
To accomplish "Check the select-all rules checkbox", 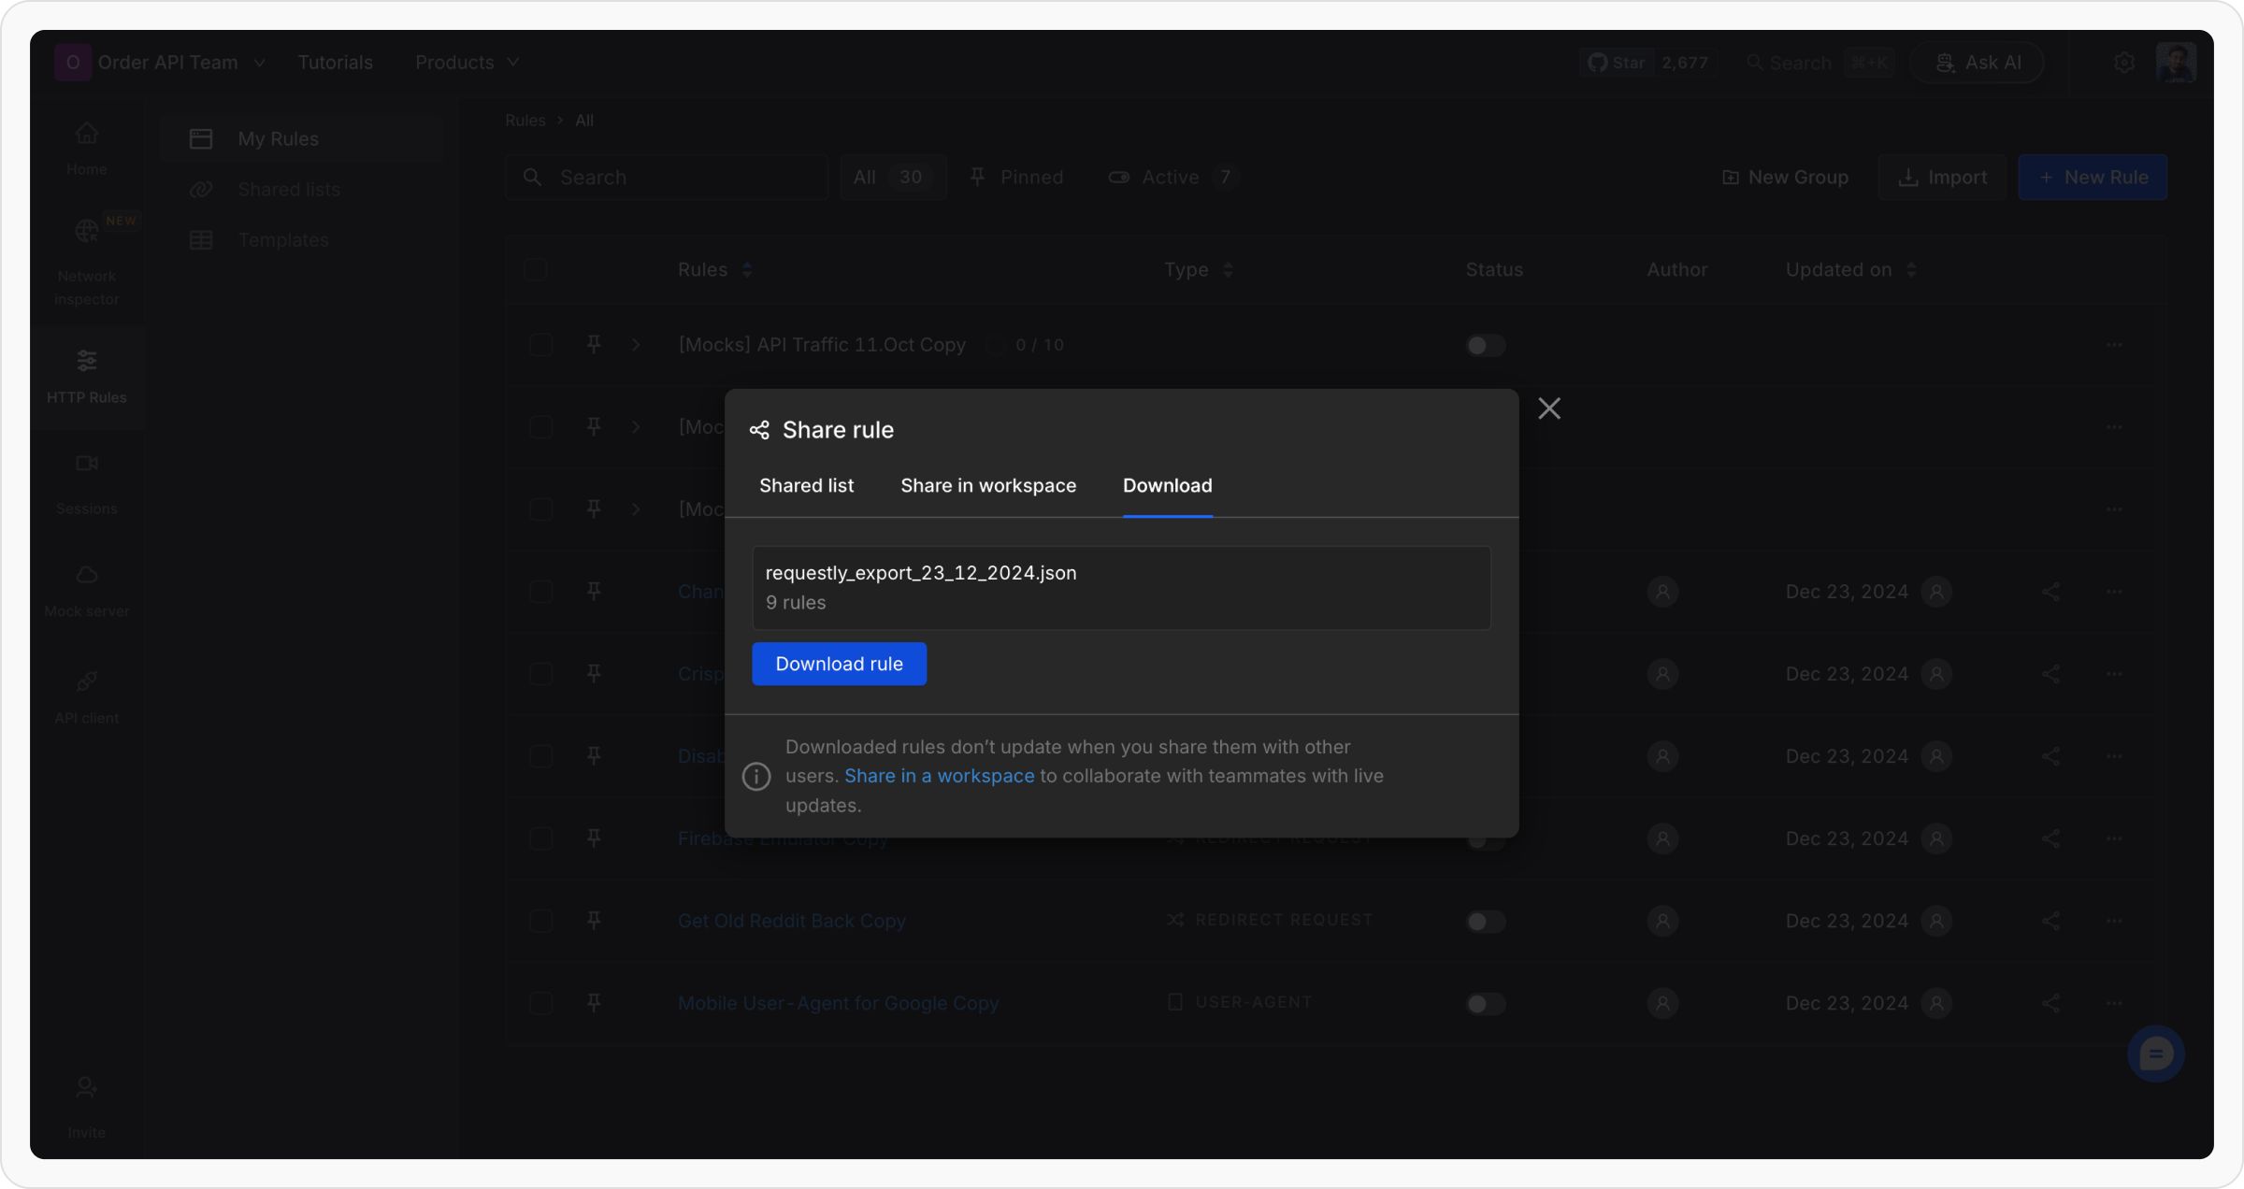I will coord(535,269).
